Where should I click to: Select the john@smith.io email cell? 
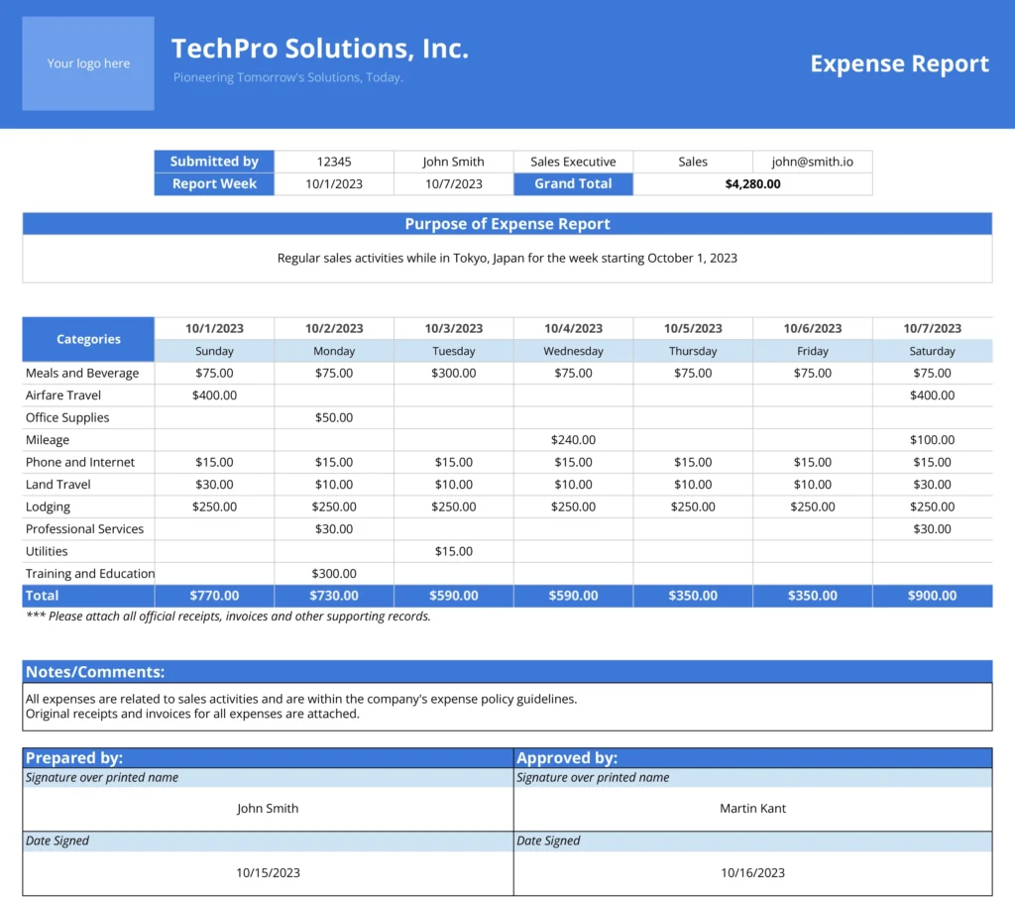pos(813,162)
